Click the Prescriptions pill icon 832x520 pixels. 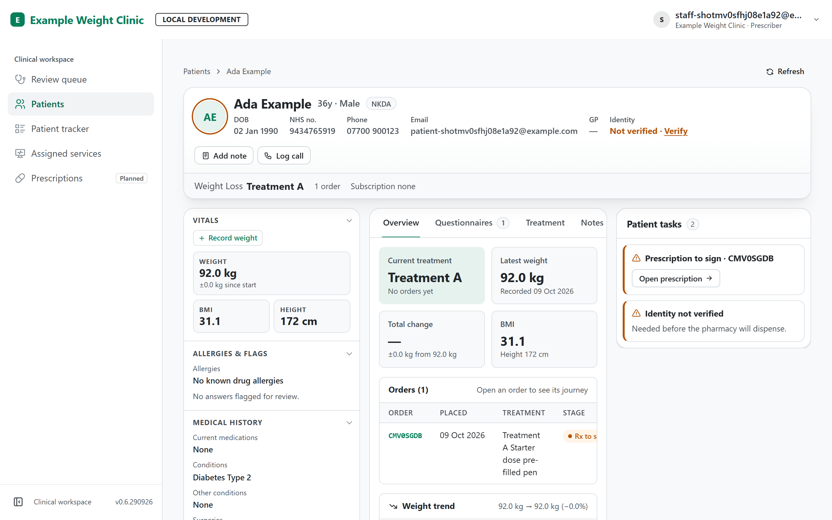coord(20,178)
